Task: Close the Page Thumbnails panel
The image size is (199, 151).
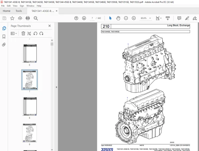Action: pyautogui.click(x=49, y=26)
